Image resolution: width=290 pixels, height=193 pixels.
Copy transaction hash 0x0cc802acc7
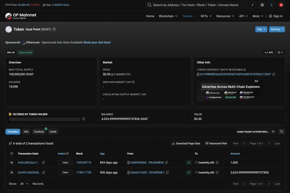[43, 162]
